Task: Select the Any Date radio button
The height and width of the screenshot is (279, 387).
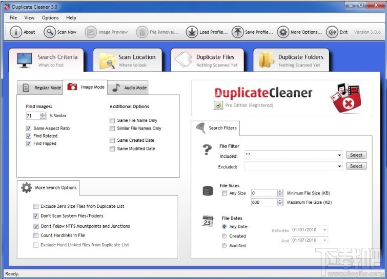Action: click(225, 226)
